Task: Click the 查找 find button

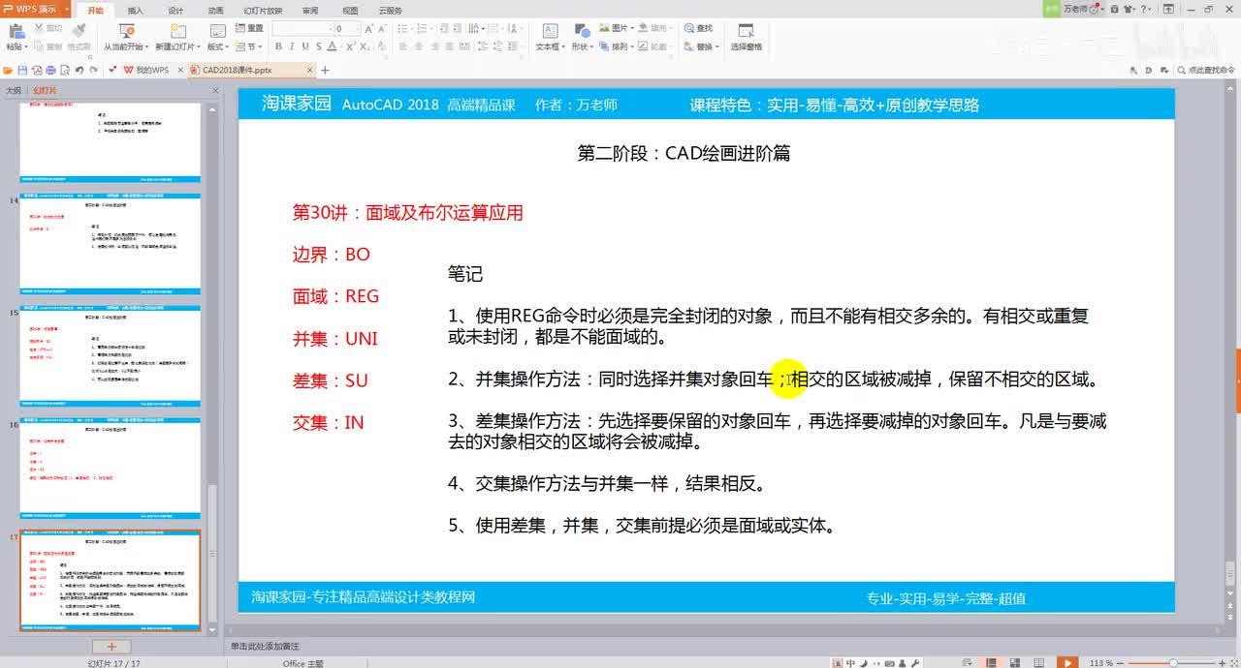Action: click(x=699, y=28)
